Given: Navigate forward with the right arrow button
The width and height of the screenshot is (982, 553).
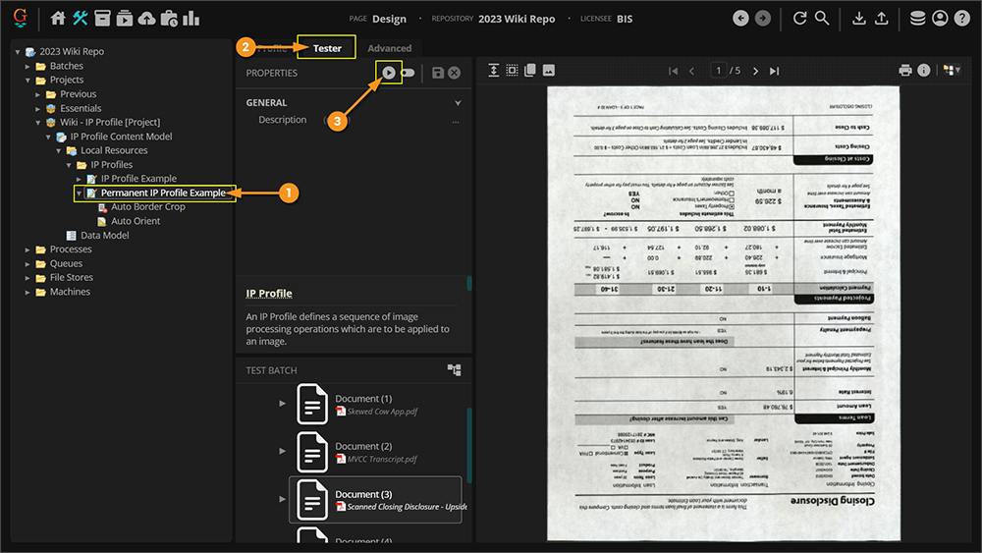Looking at the screenshot, I should (763, 18).
